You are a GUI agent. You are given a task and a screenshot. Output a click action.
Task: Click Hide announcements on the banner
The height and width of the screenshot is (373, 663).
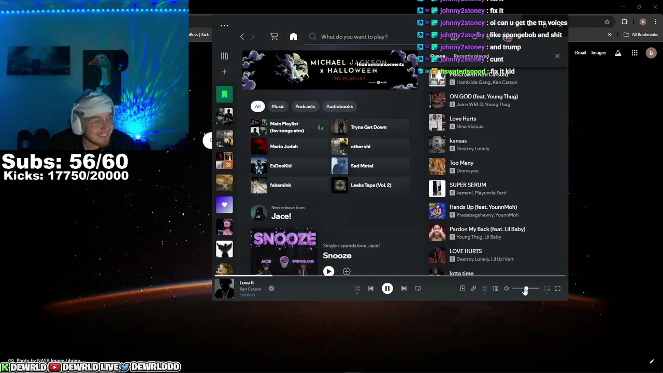[380, 64]
